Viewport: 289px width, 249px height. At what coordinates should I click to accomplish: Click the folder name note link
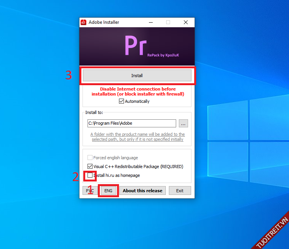(x=137, y=137)
